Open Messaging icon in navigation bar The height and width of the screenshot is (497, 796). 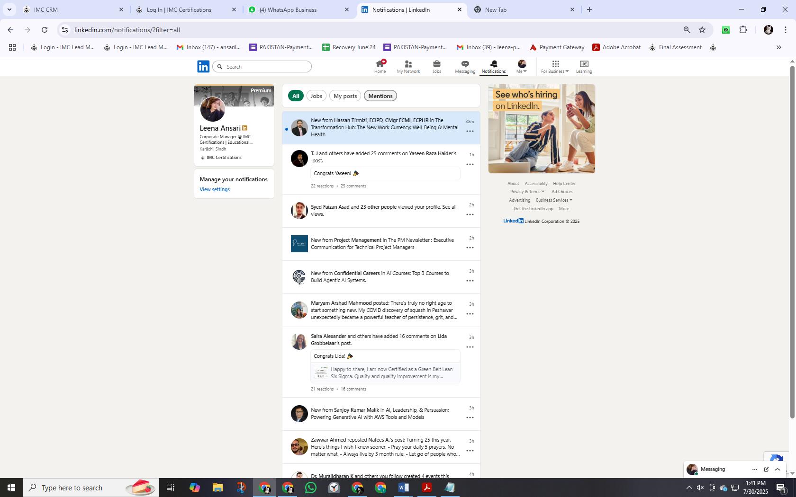[465, 67]
